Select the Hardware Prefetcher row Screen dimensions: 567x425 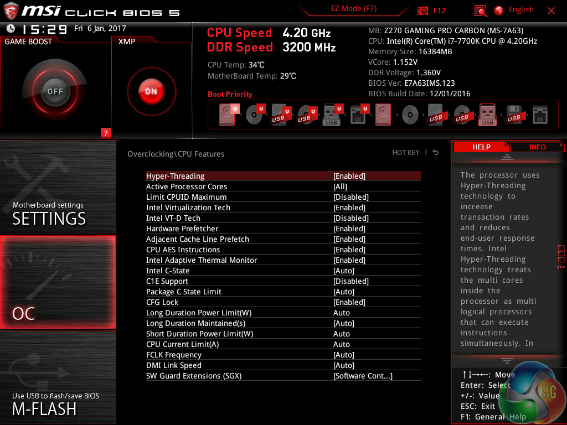pos(283,229)
